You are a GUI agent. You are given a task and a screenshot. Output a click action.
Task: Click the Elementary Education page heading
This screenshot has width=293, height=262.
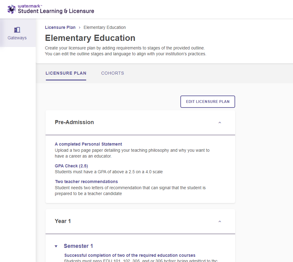click(x=90, y=38)
